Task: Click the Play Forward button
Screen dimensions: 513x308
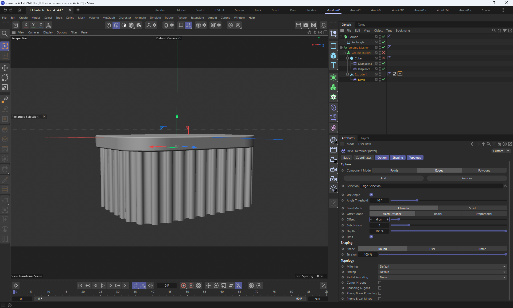Action: (103, 286)
